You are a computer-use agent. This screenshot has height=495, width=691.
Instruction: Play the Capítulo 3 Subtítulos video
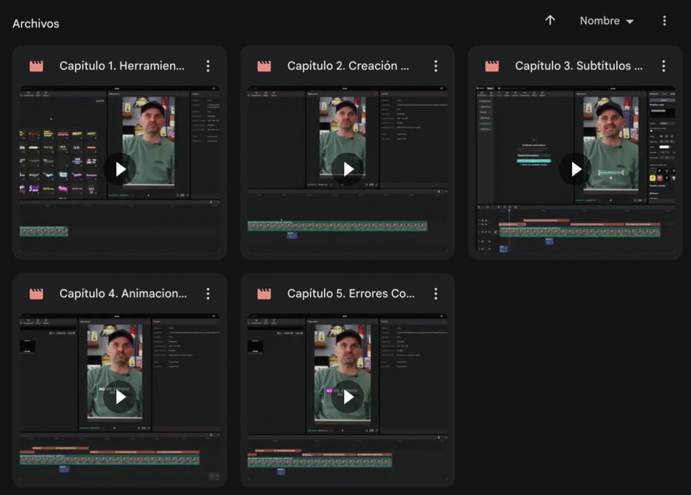tap(576, 169)
